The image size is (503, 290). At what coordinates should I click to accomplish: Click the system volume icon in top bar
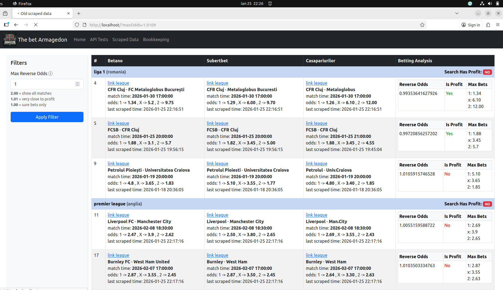(x=490, y=4)
